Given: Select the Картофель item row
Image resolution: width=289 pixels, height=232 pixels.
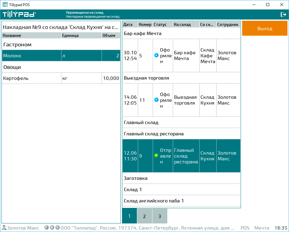Looking at the screenshot, I should (61, 78).
